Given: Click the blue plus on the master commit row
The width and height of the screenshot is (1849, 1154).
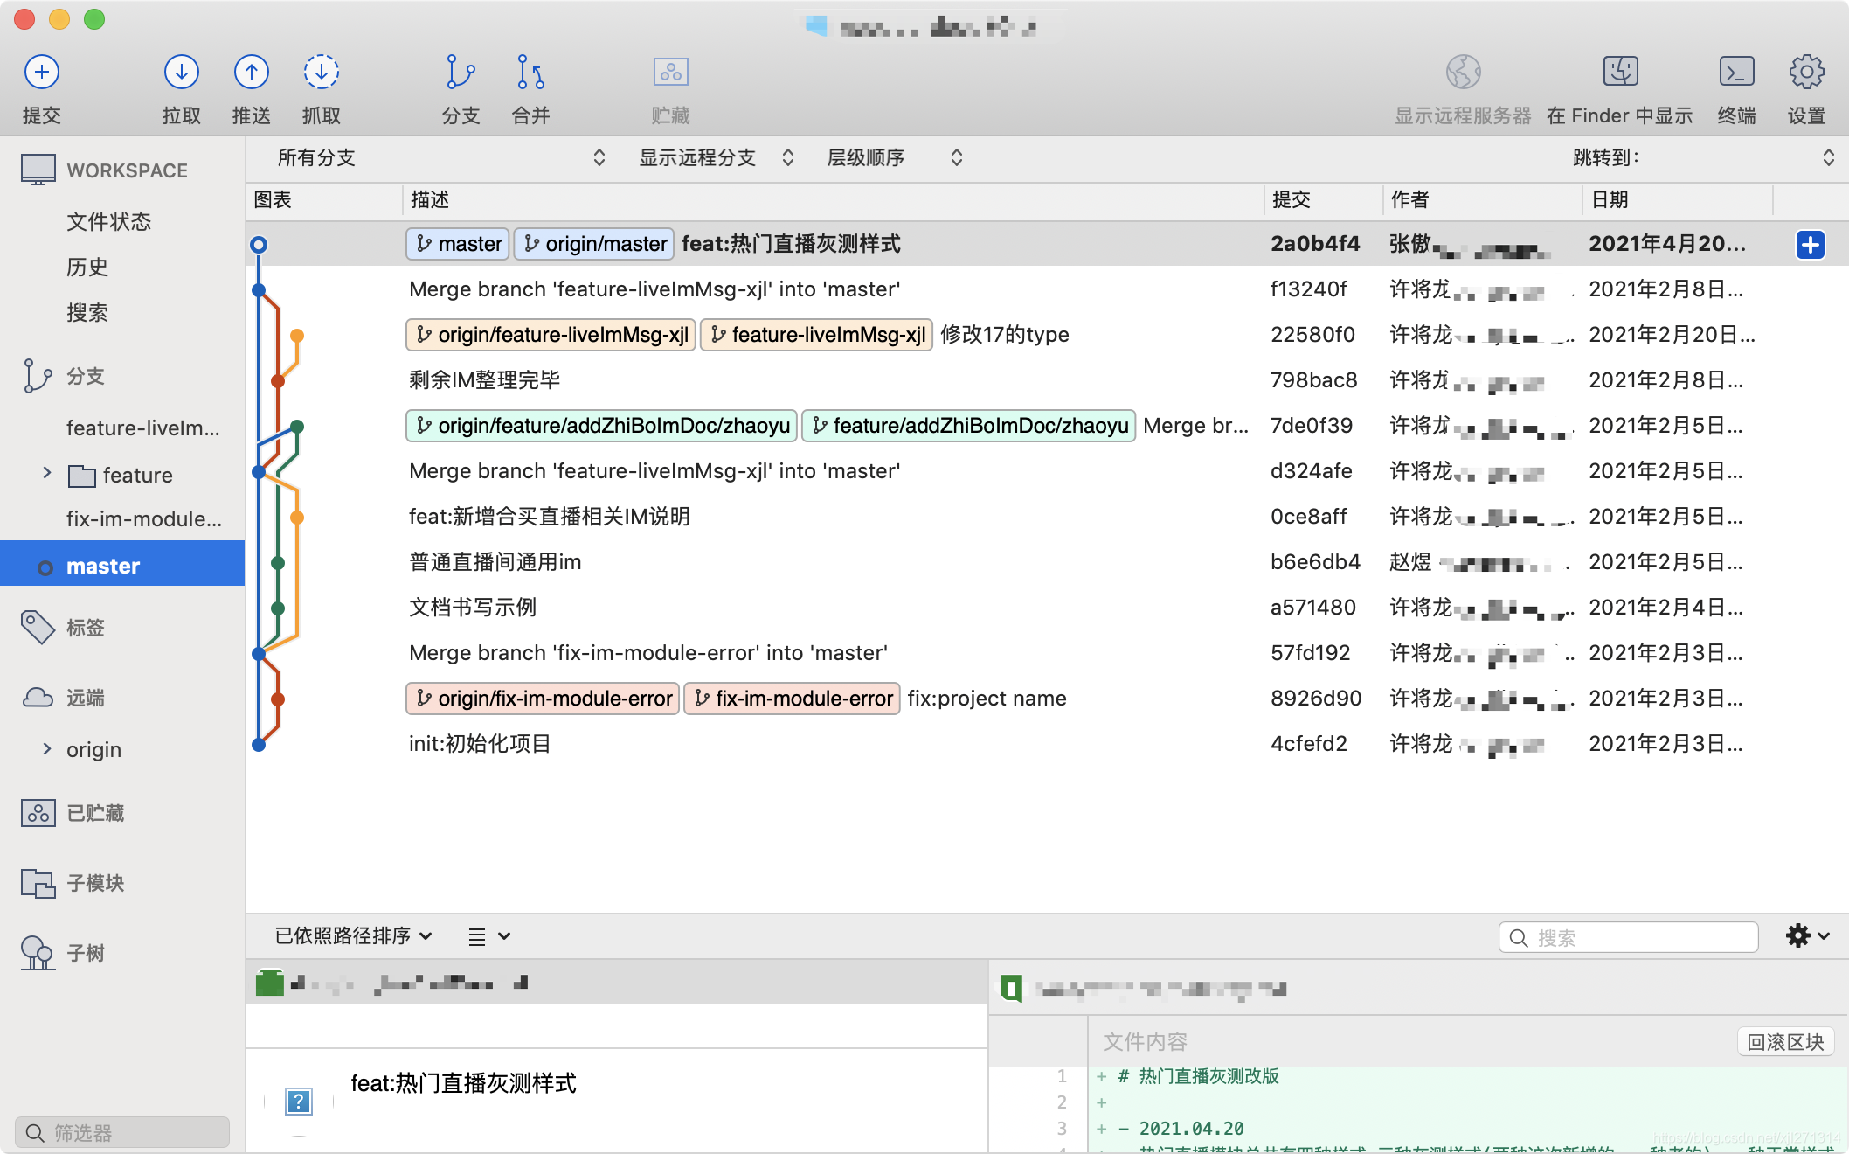Looking at the screenshot, I should click(1810, 245).
